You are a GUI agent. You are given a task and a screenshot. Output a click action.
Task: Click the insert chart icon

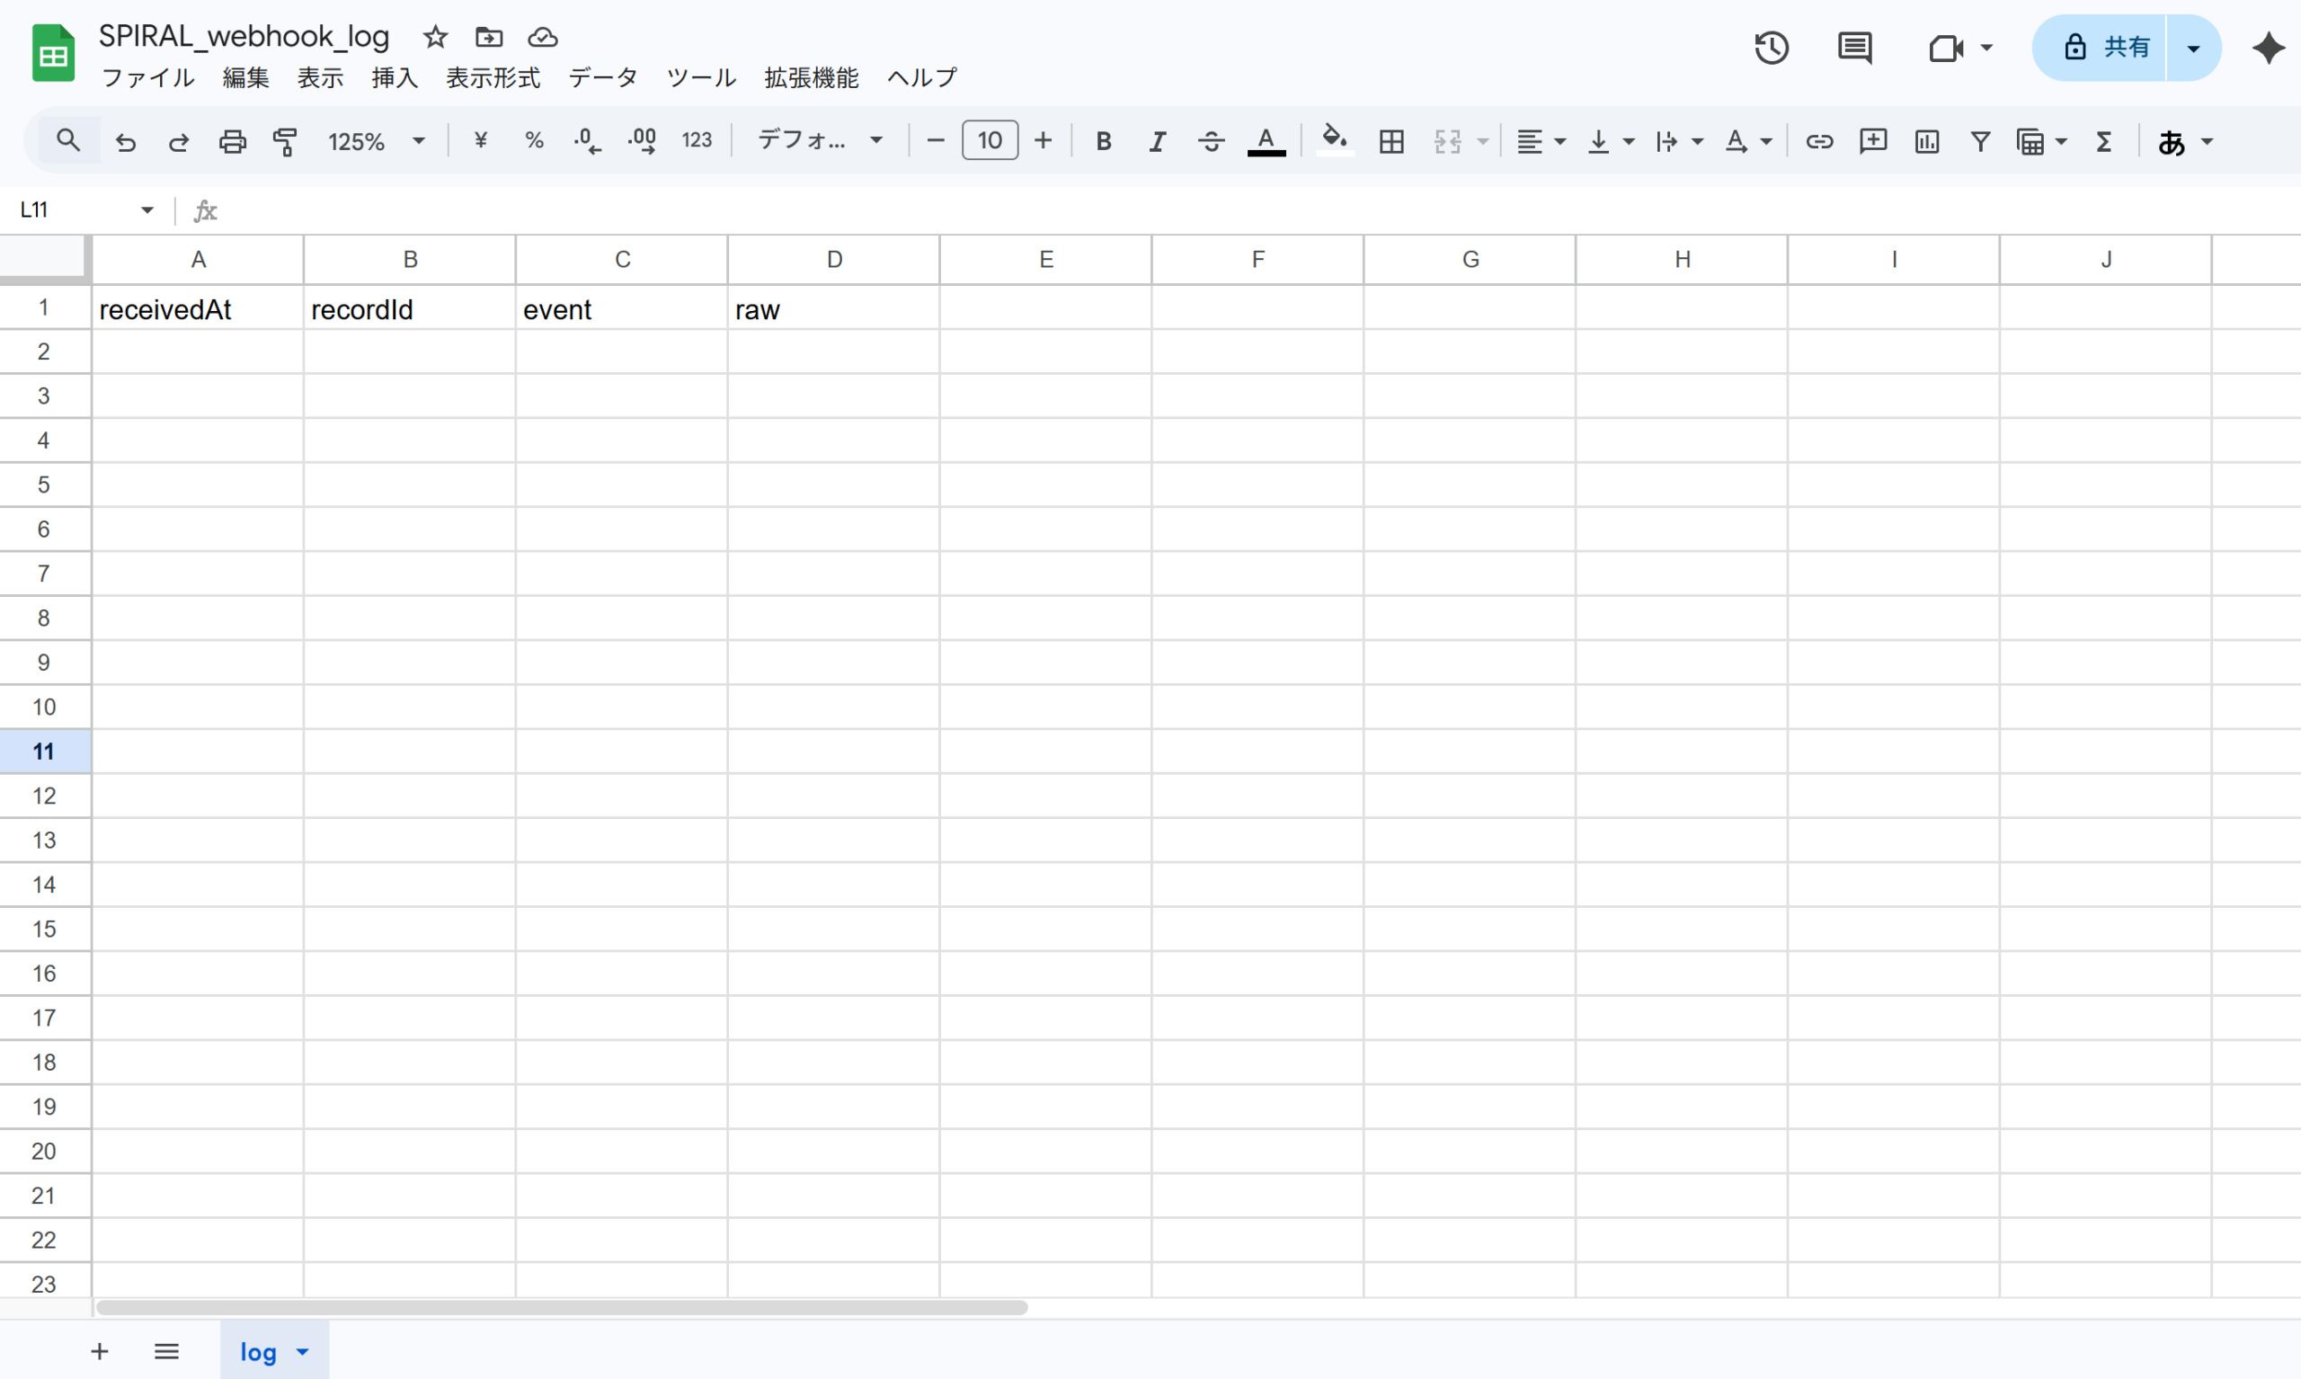(x=1926, y=141)
